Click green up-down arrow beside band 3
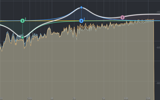Image resolution: width=160 pixels, height=100 pixels. 25,19
